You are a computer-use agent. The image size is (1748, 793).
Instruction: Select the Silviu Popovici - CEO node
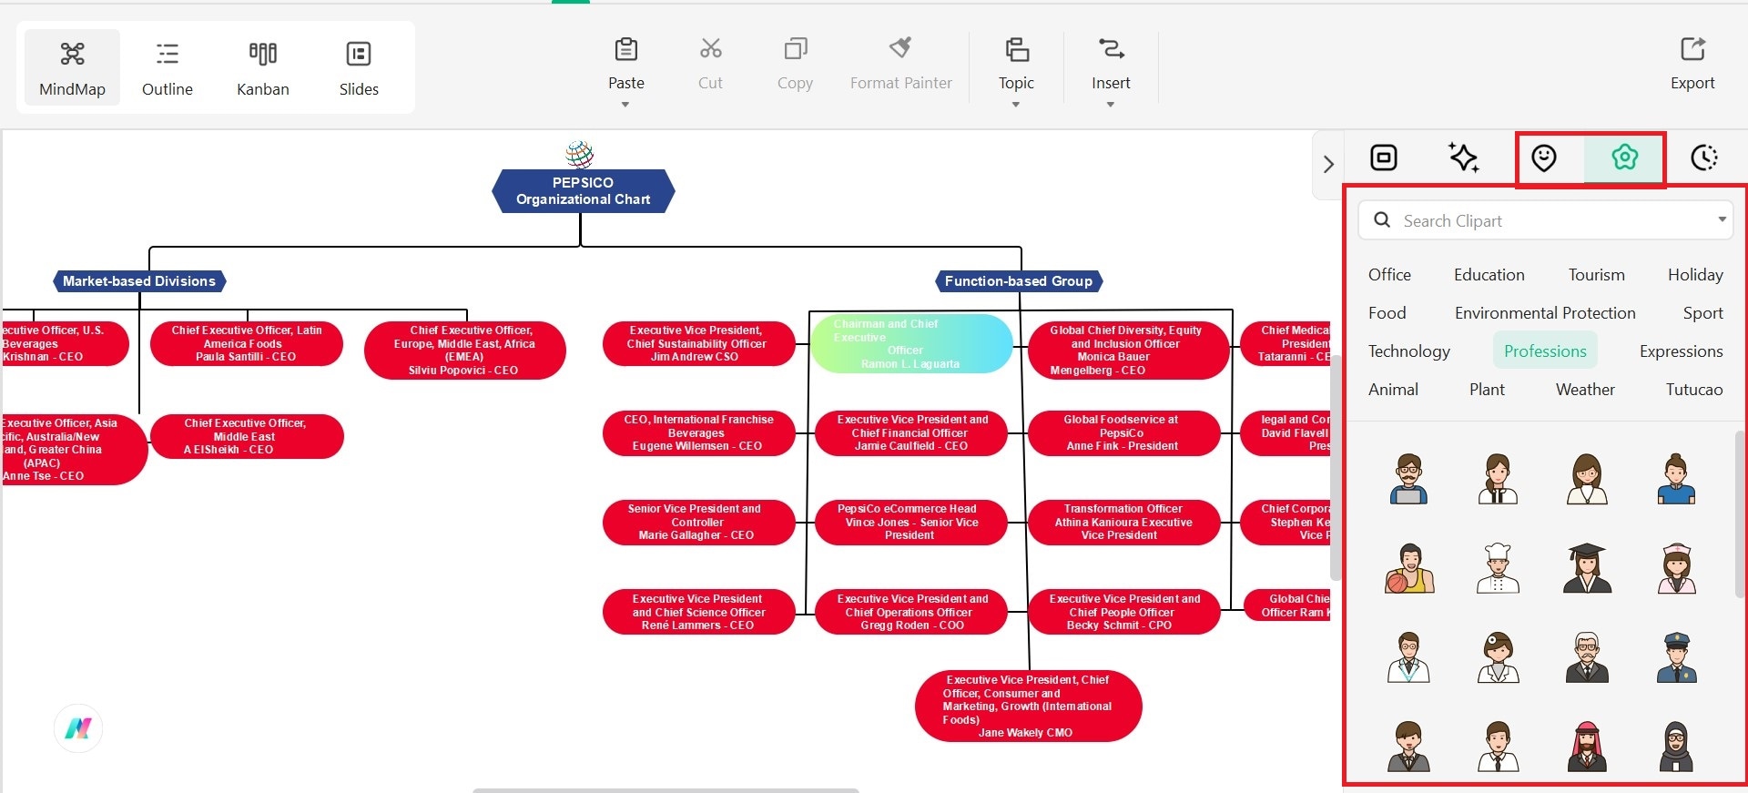pyautogui.click(x=464, y=351)
